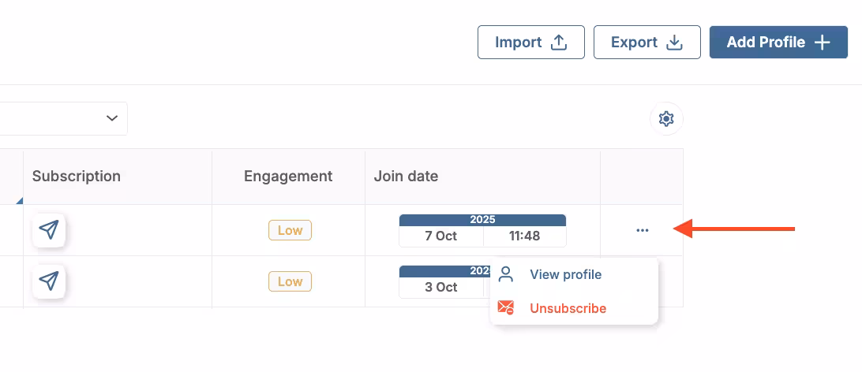Click the Low engagement badge in the first row

tap(290, 230)
